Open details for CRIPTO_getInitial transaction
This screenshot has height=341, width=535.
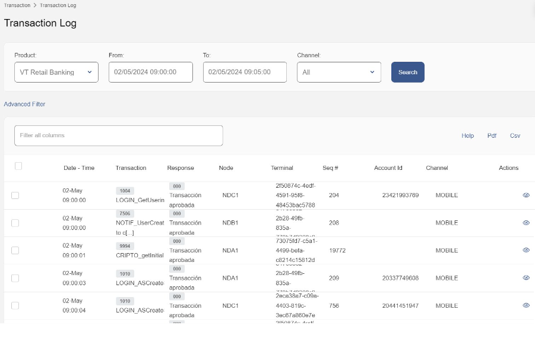point(525,250)
